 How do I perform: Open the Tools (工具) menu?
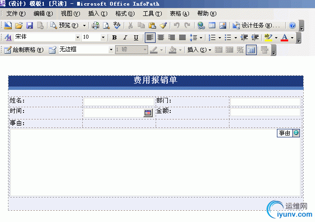[152, 14]
